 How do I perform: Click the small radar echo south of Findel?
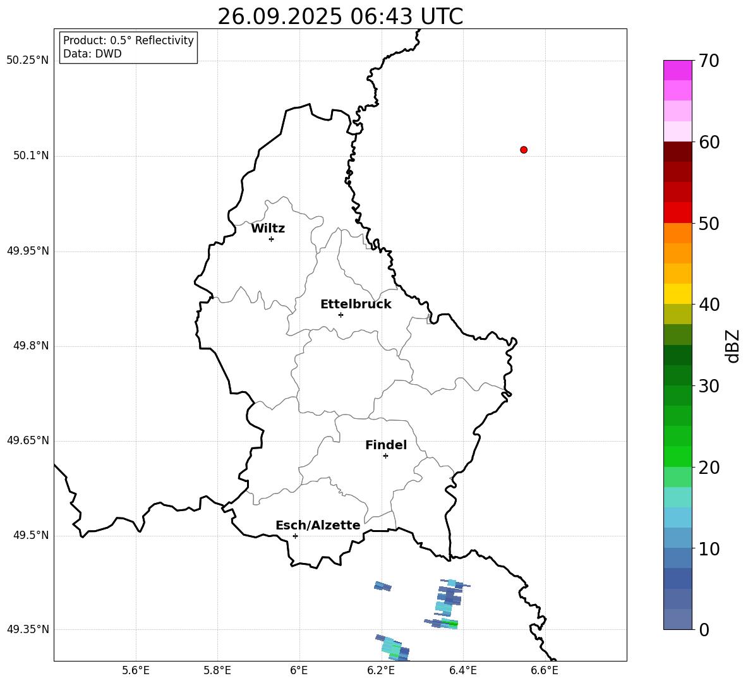pyautogui.click(x=383, y=586)
